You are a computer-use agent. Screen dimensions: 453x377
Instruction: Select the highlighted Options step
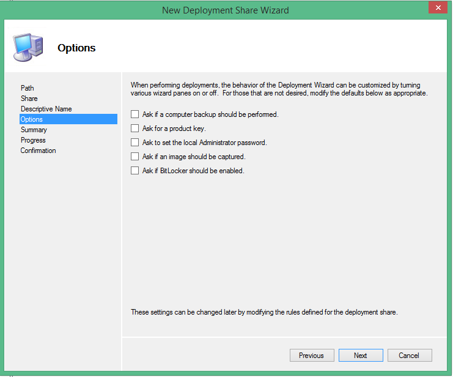coord(32,119)
